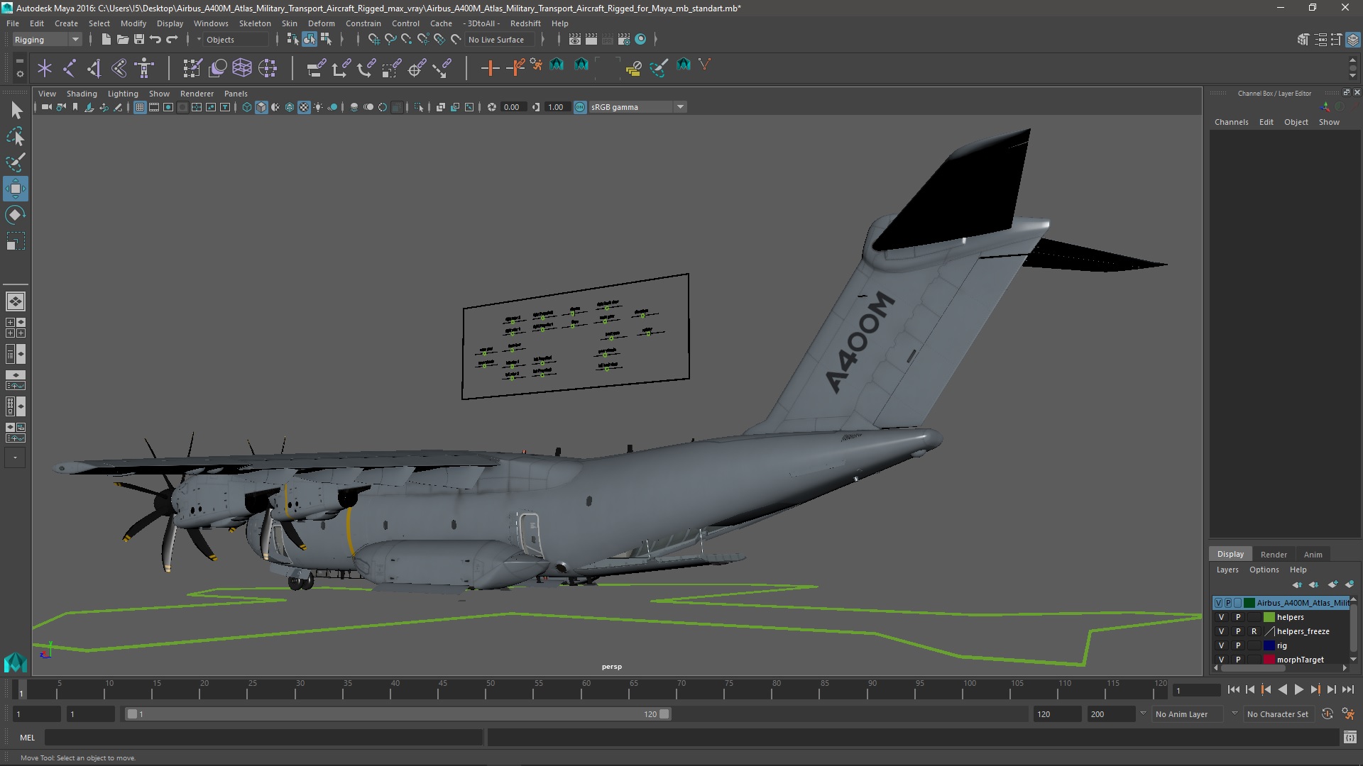Toggle color management ON button near sRGB gamma
This screenshot has width=1363, height=766.
pos(580,107)
